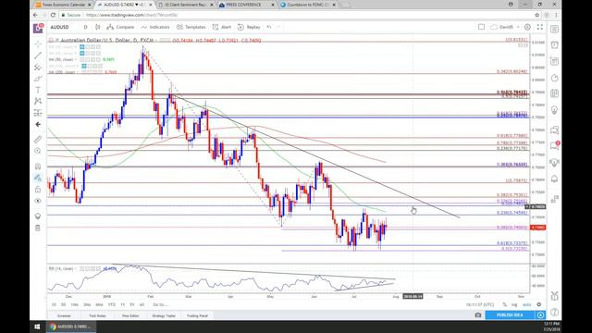Collapse the Australian Dollar chart legend

pyautogui.click(x=51, y=40)
